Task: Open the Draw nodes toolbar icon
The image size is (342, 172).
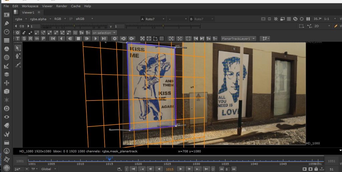Action: click(x=7, y=23)
